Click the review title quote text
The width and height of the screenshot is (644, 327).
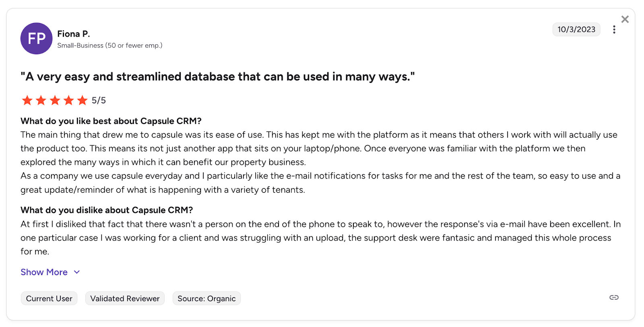coord(218,76)
